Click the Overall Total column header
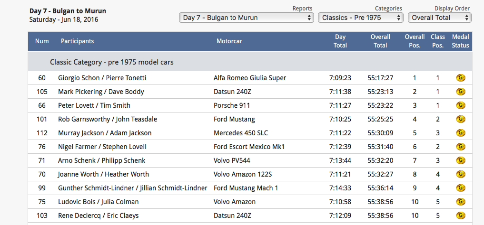This screenshot has width=484, height=225. [x=380, y=41]
